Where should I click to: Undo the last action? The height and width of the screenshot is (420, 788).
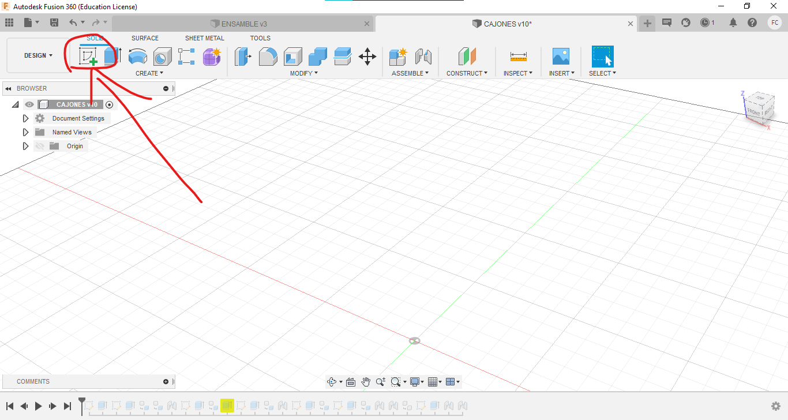73,22
